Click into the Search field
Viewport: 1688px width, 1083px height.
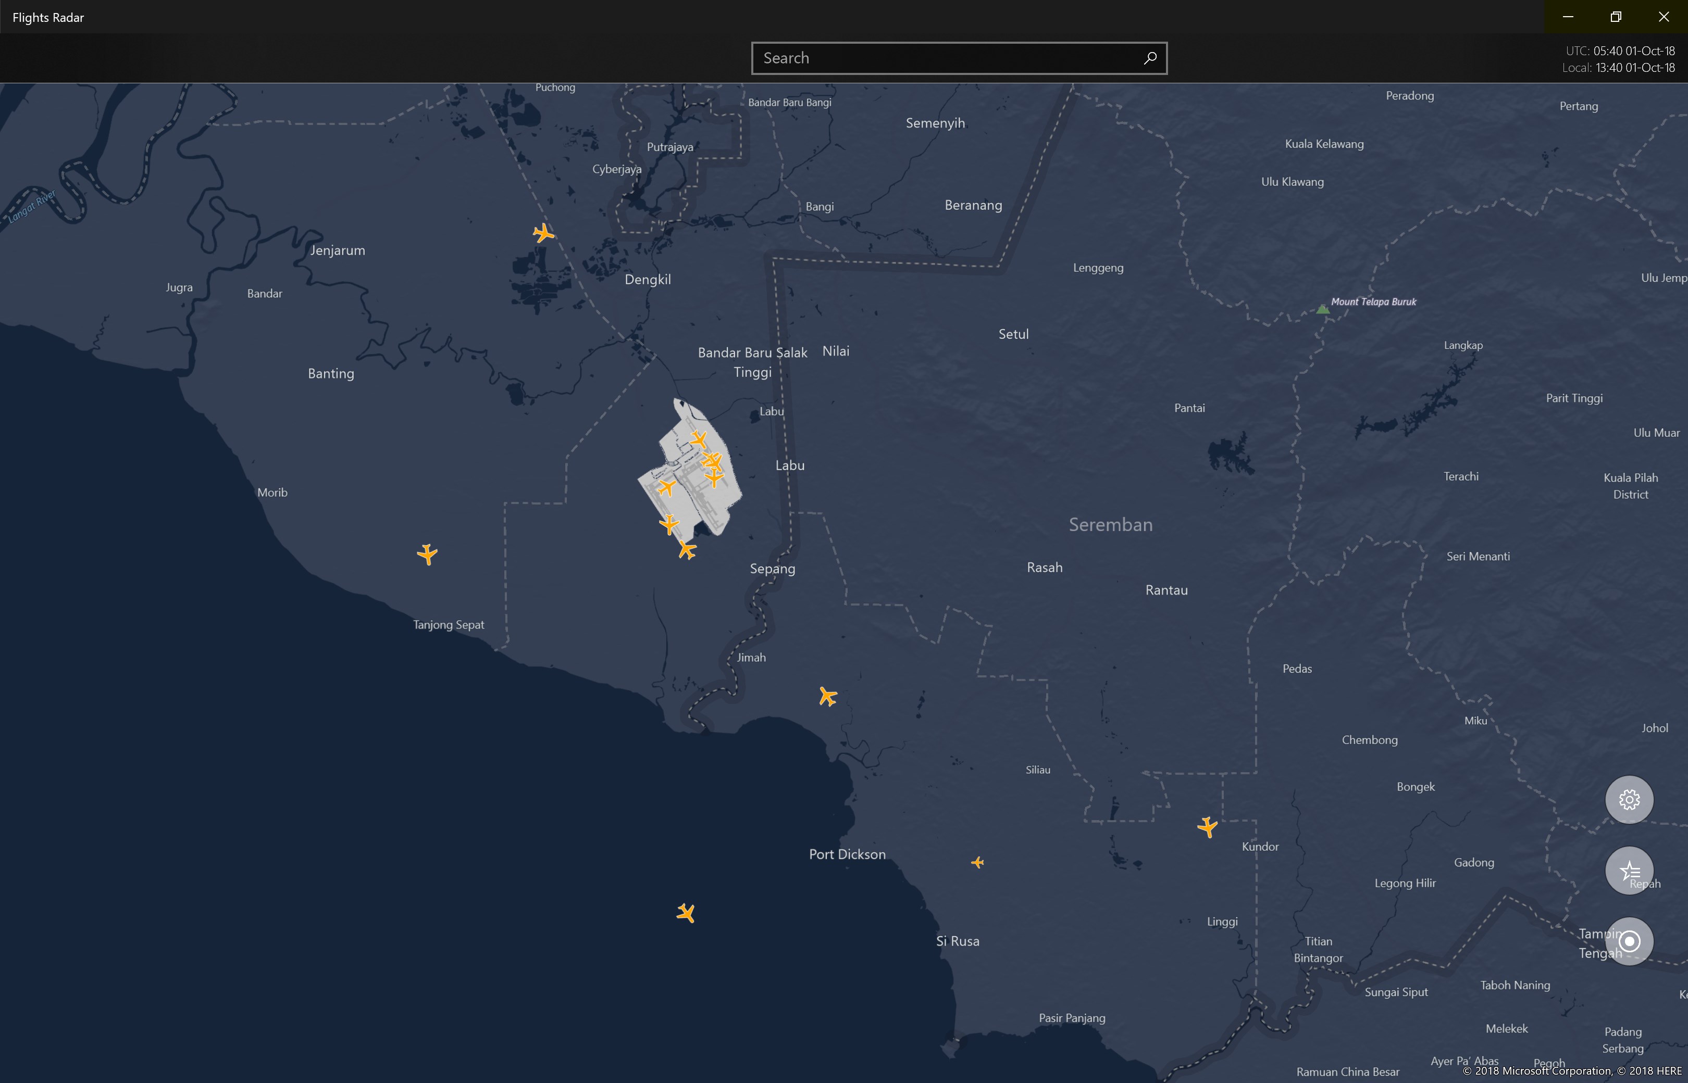958,58
